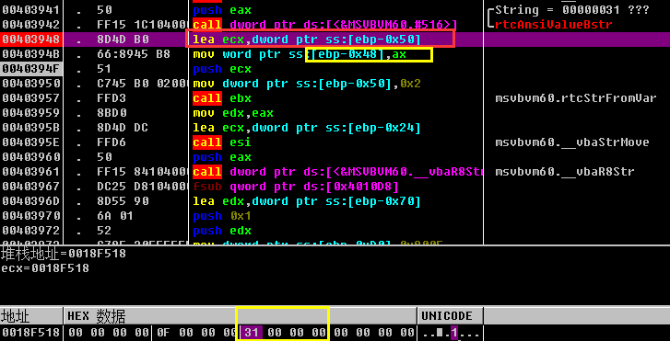The image size is (670, 341).
Task: Click hex bytes 6A 01
Action: point(115,216)
